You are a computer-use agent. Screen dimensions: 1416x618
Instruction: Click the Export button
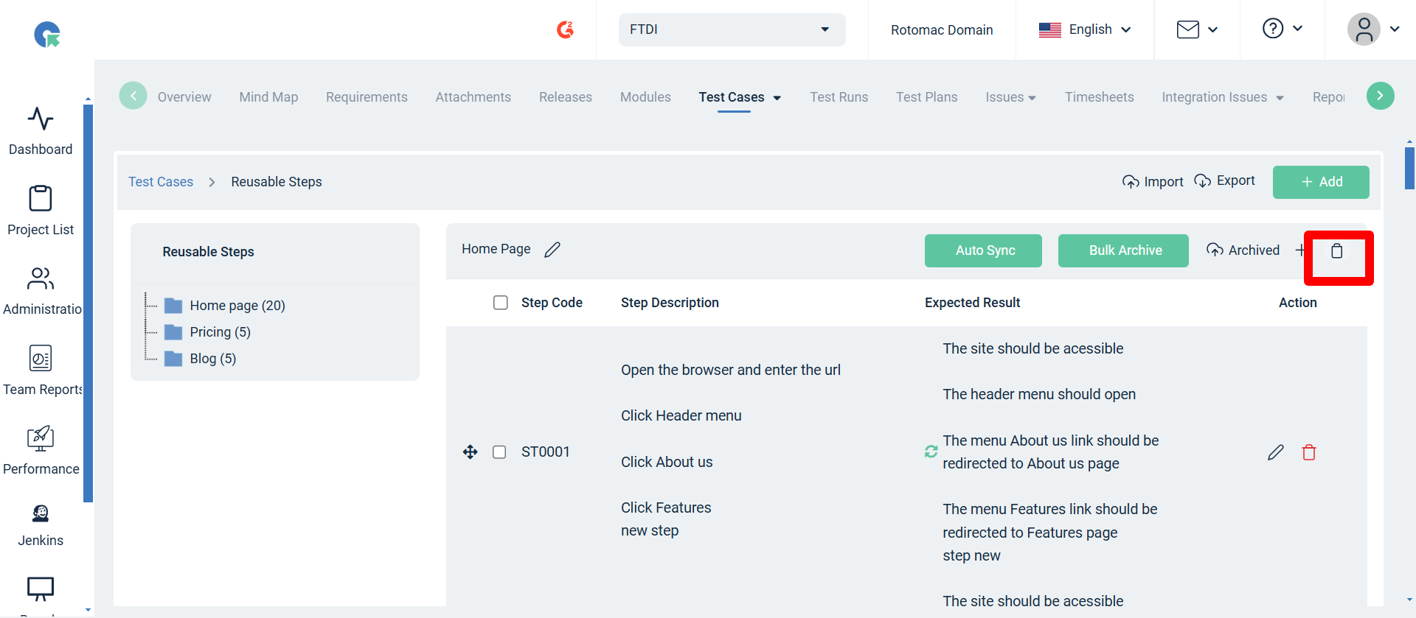coord(1224,180)
